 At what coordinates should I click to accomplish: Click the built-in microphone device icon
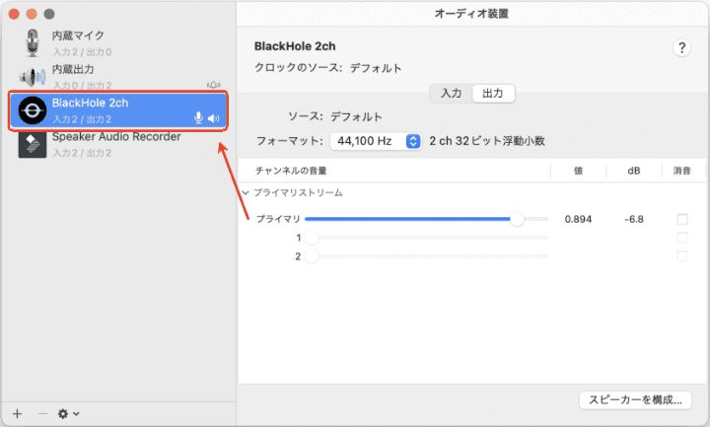34,42
